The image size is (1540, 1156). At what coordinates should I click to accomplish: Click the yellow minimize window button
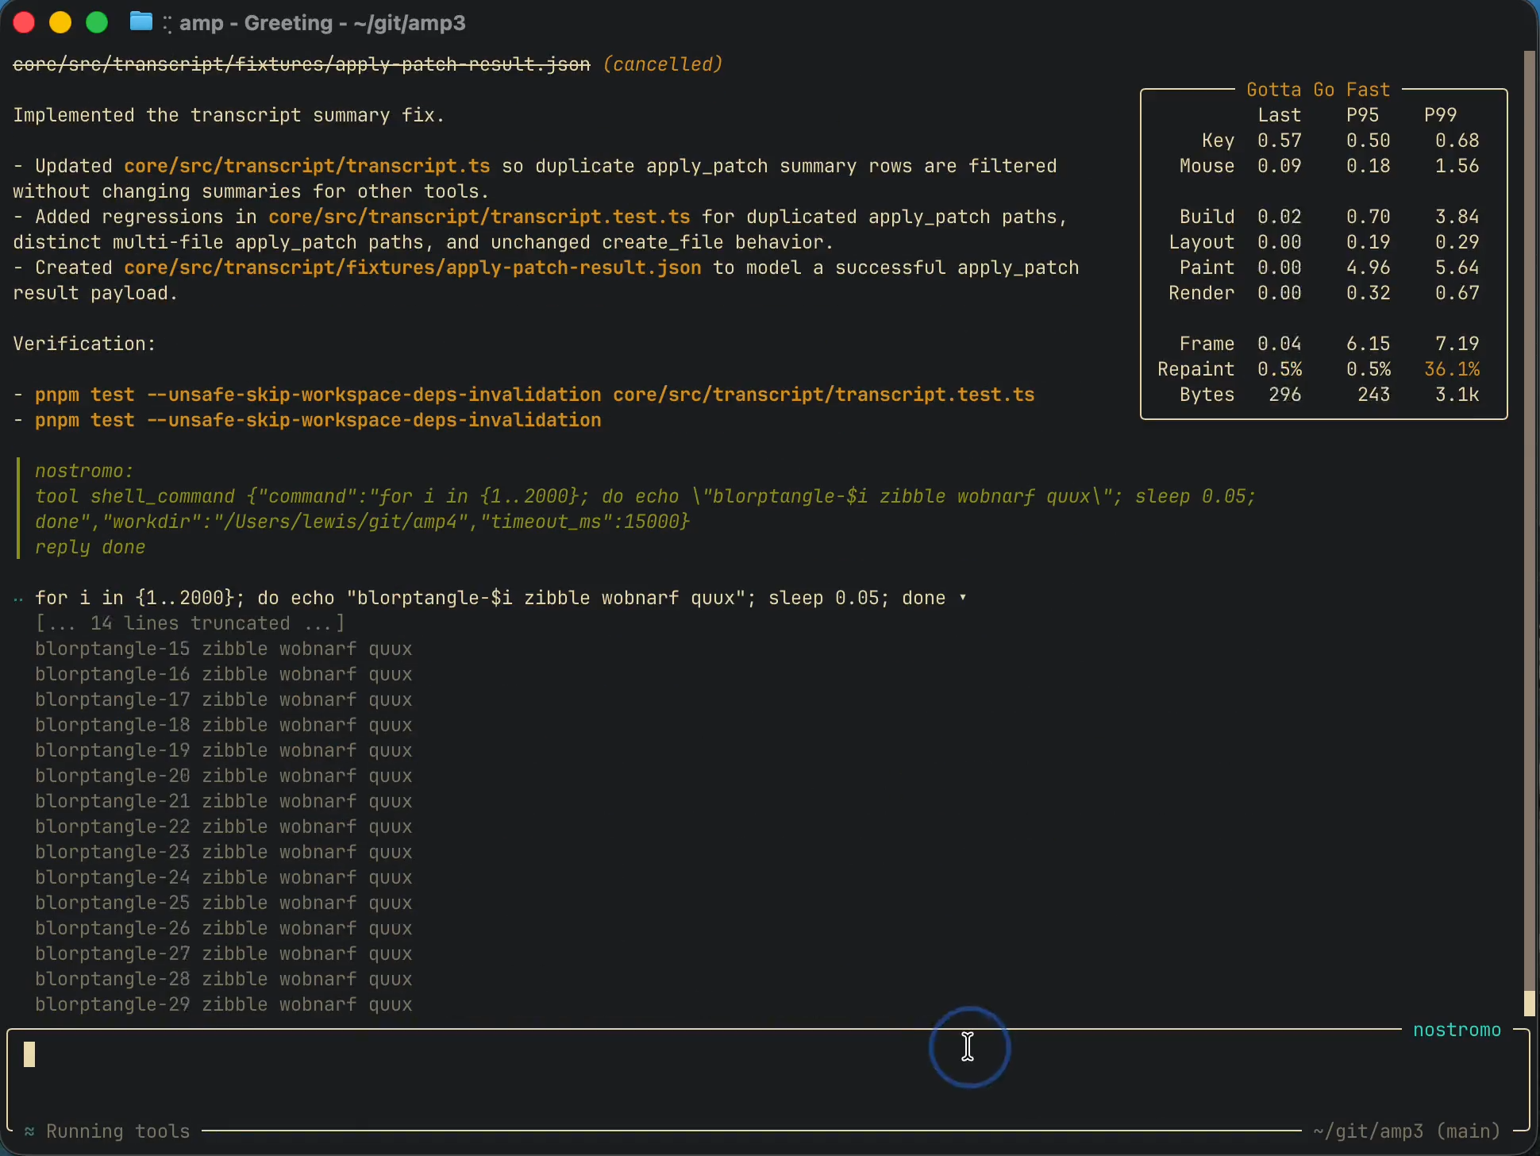[60, 22]
